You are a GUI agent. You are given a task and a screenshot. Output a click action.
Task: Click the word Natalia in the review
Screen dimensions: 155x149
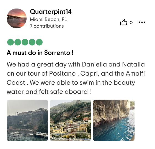click(x=133, y=64)
